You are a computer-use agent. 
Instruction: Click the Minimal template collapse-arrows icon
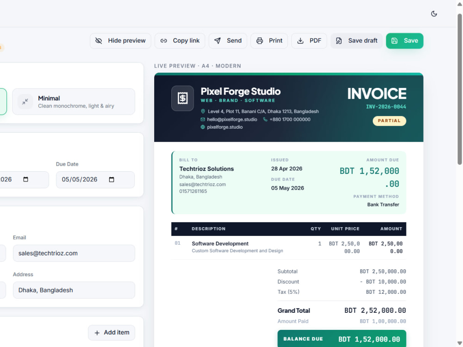(x=25, y=101)
